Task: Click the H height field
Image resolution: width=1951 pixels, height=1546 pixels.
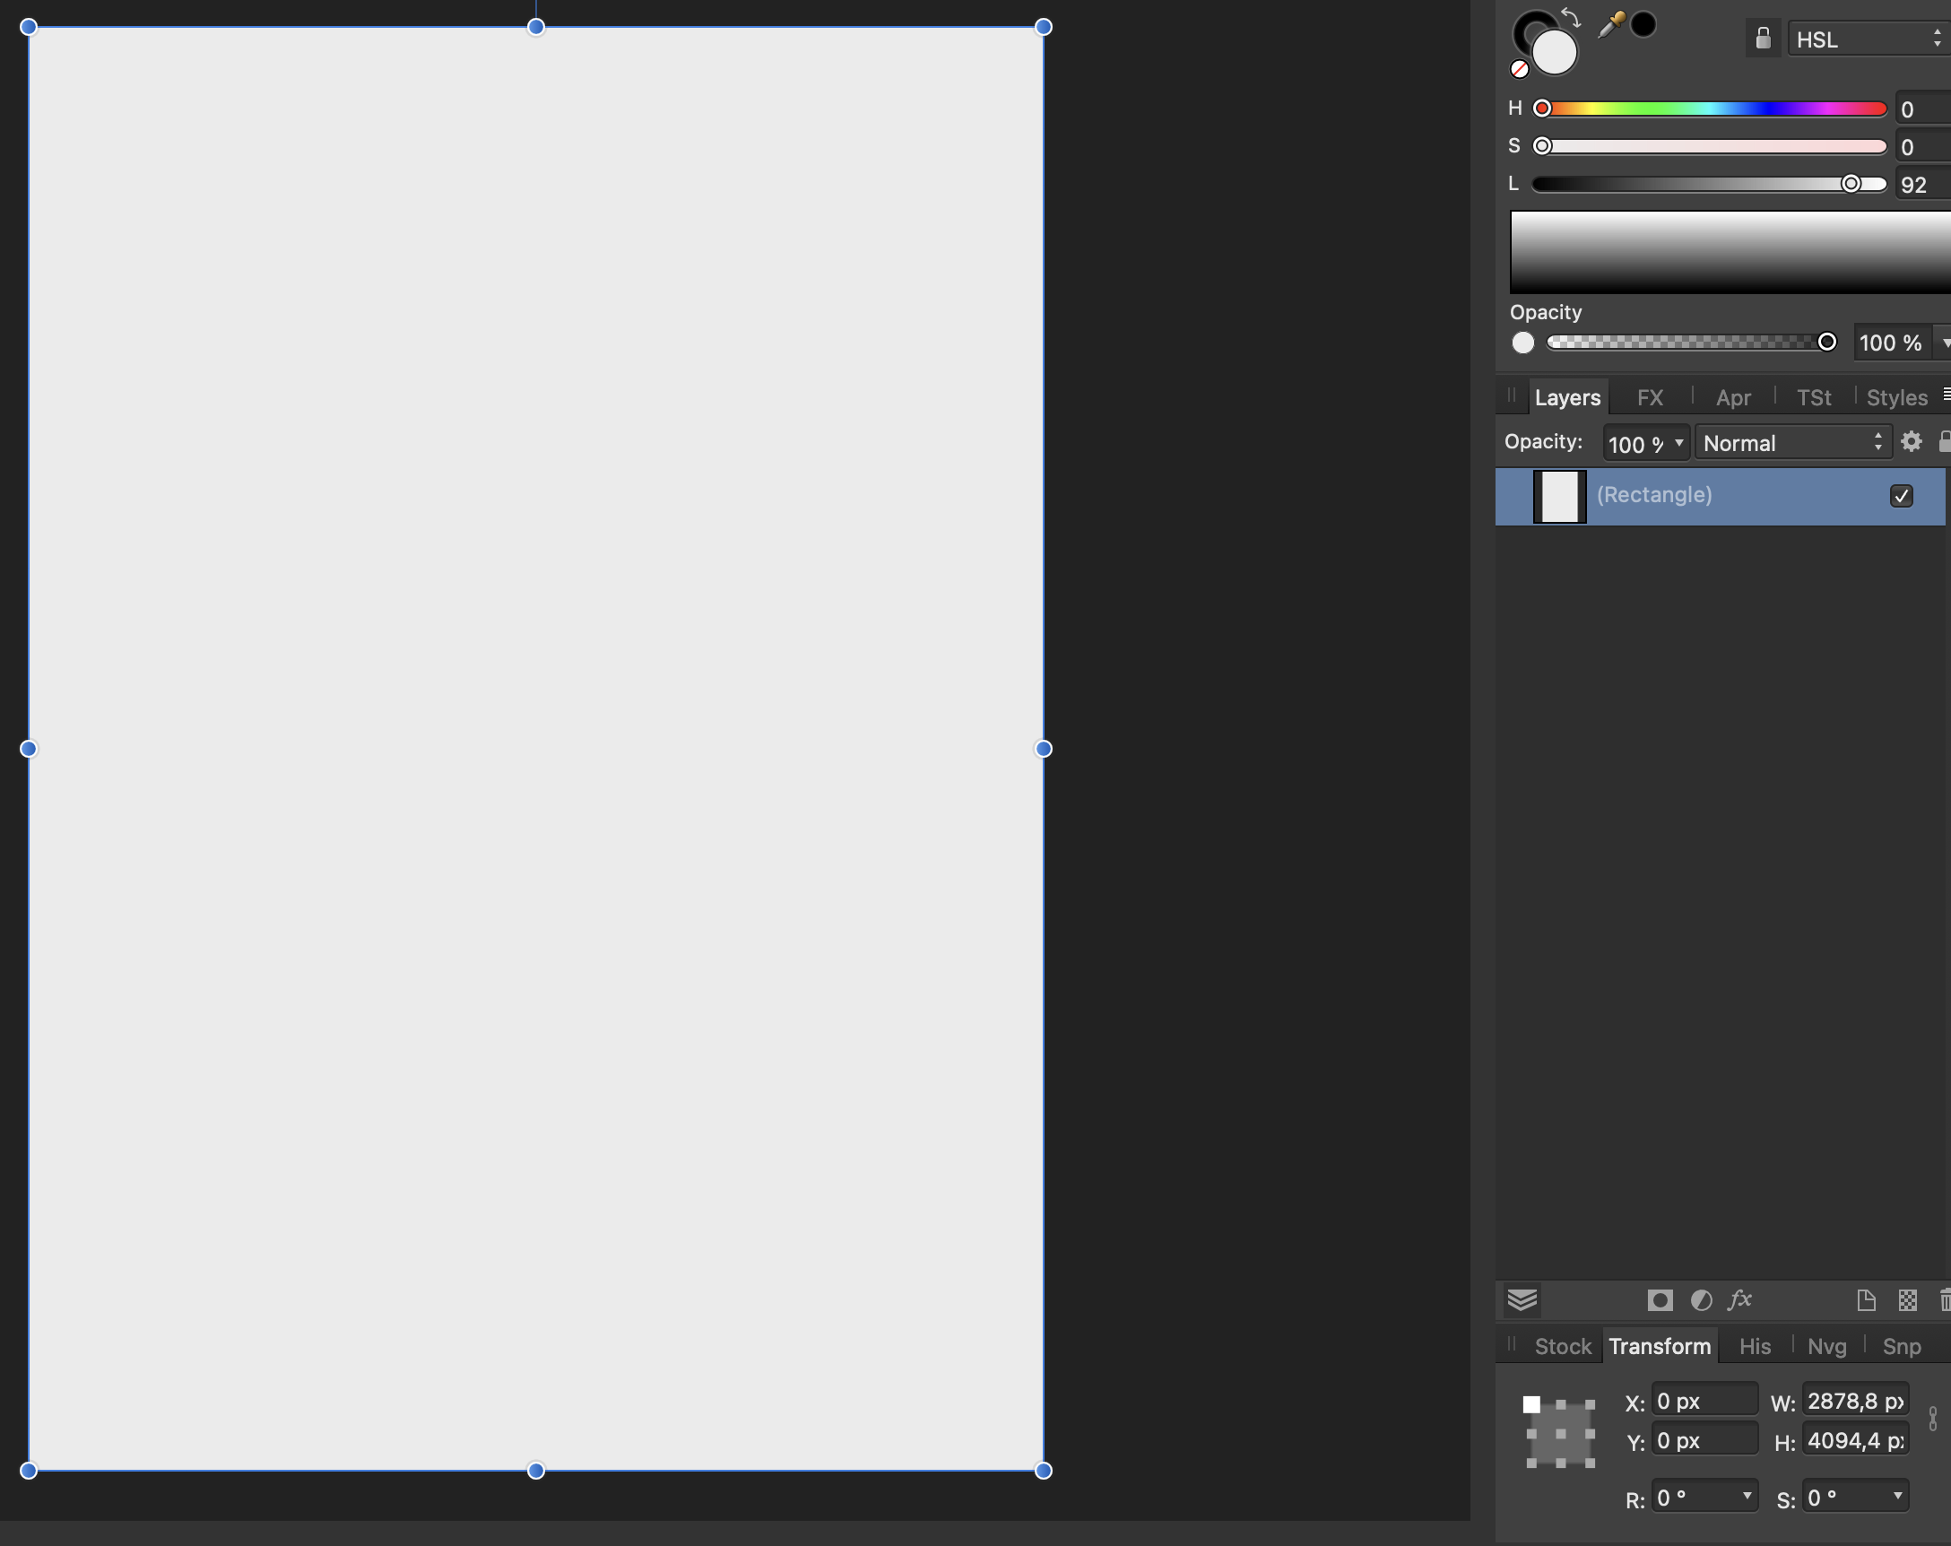Action: 1855,1440
